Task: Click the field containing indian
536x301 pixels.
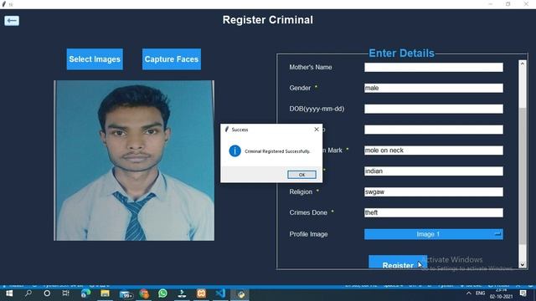Action: coord(434,171)
